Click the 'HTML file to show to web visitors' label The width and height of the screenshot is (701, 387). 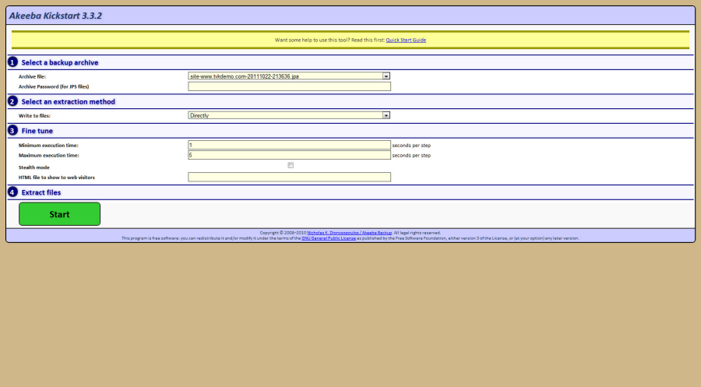pyautogui.click(x=57, y=178)
